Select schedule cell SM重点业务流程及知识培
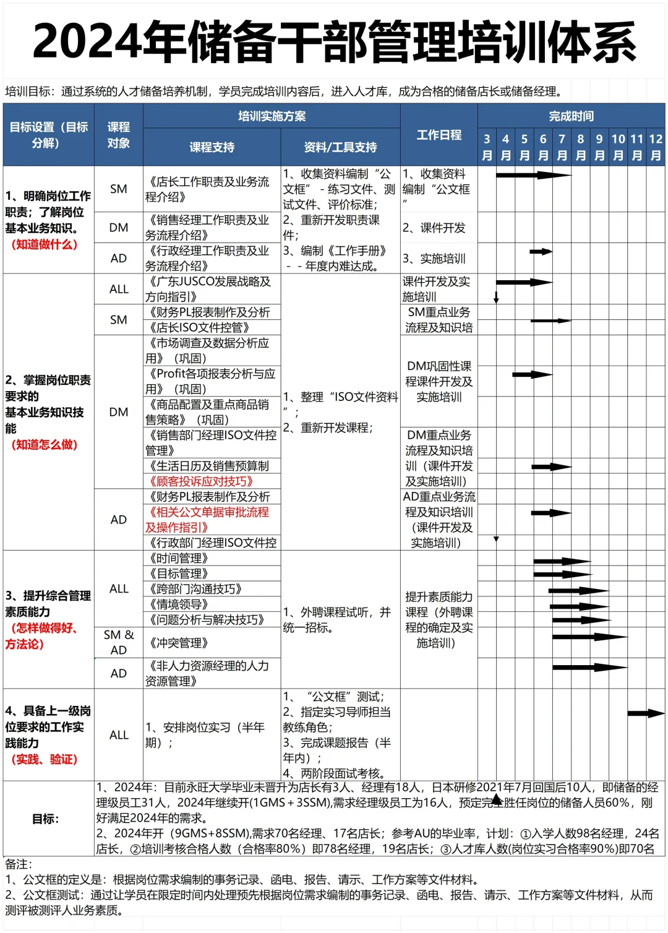Viewport: 668px width, 933px height. (x=439, y=320)
